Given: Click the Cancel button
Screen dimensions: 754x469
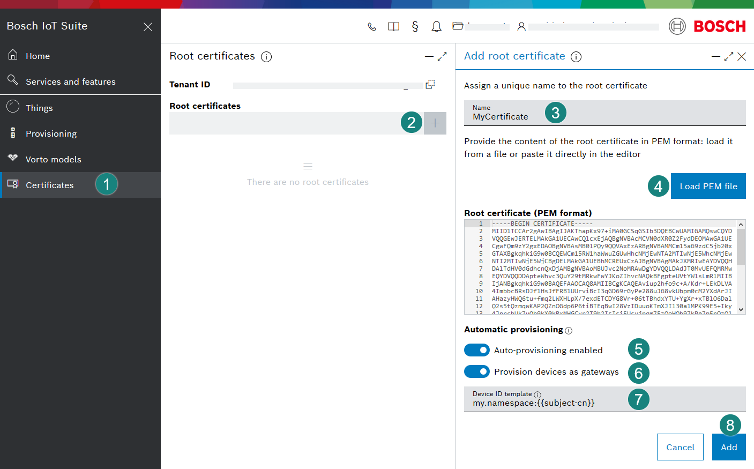Looking at the screenshot, I should pyautogui.click(x=680, y=447).
